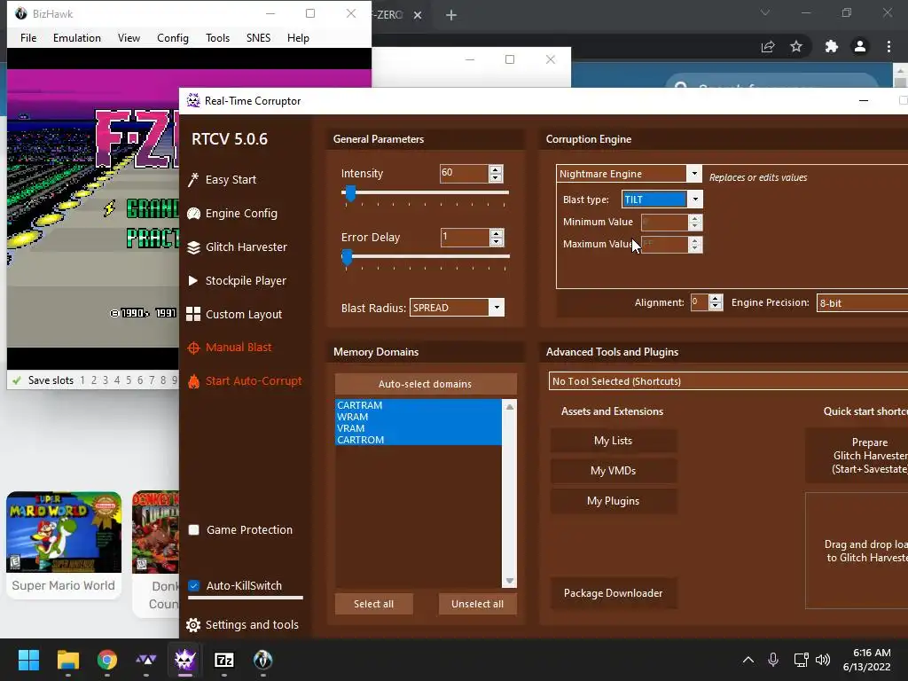Image resolution: width=908 pixels, height=681 pixels.
Task: Click Intensity value field
Action: click(x=465, y=173)
